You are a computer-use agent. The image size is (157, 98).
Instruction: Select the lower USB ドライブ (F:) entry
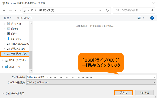point(17,60)
